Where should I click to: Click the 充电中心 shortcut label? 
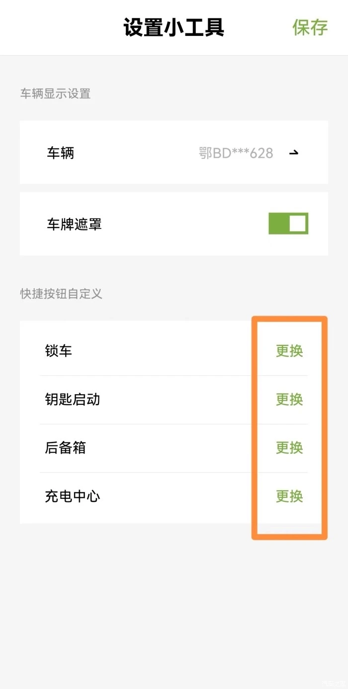click(73, 496)
